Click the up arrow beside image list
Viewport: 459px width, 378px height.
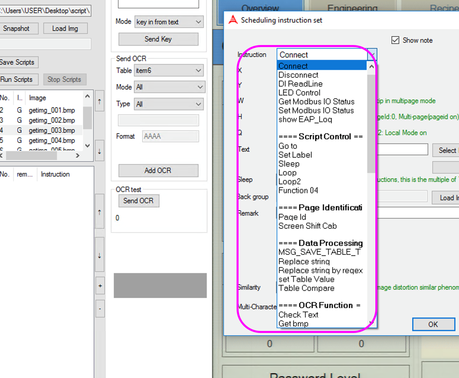click(99, 101)
